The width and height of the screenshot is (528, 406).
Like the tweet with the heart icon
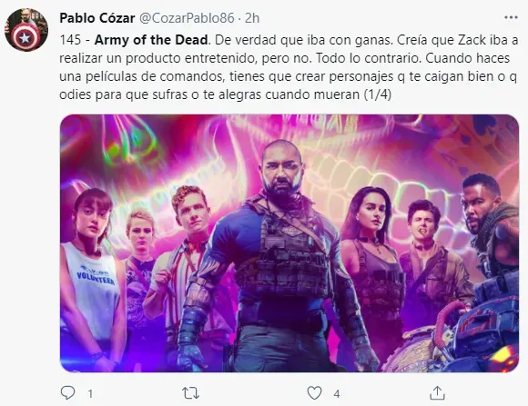pos(314,392)
